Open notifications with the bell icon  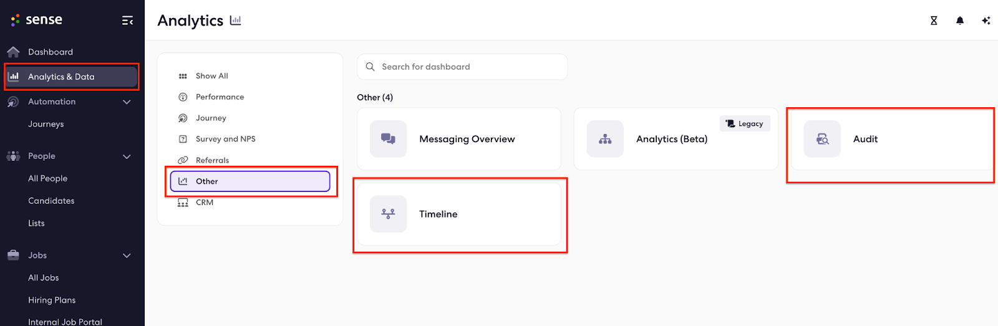pos(960,21)
